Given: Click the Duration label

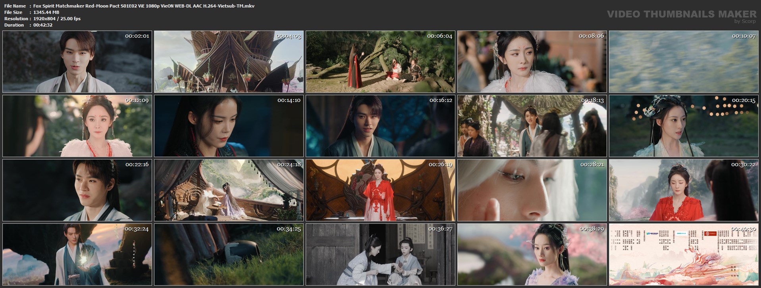Looking at the screenshot, I should click(x=14, y=25).
